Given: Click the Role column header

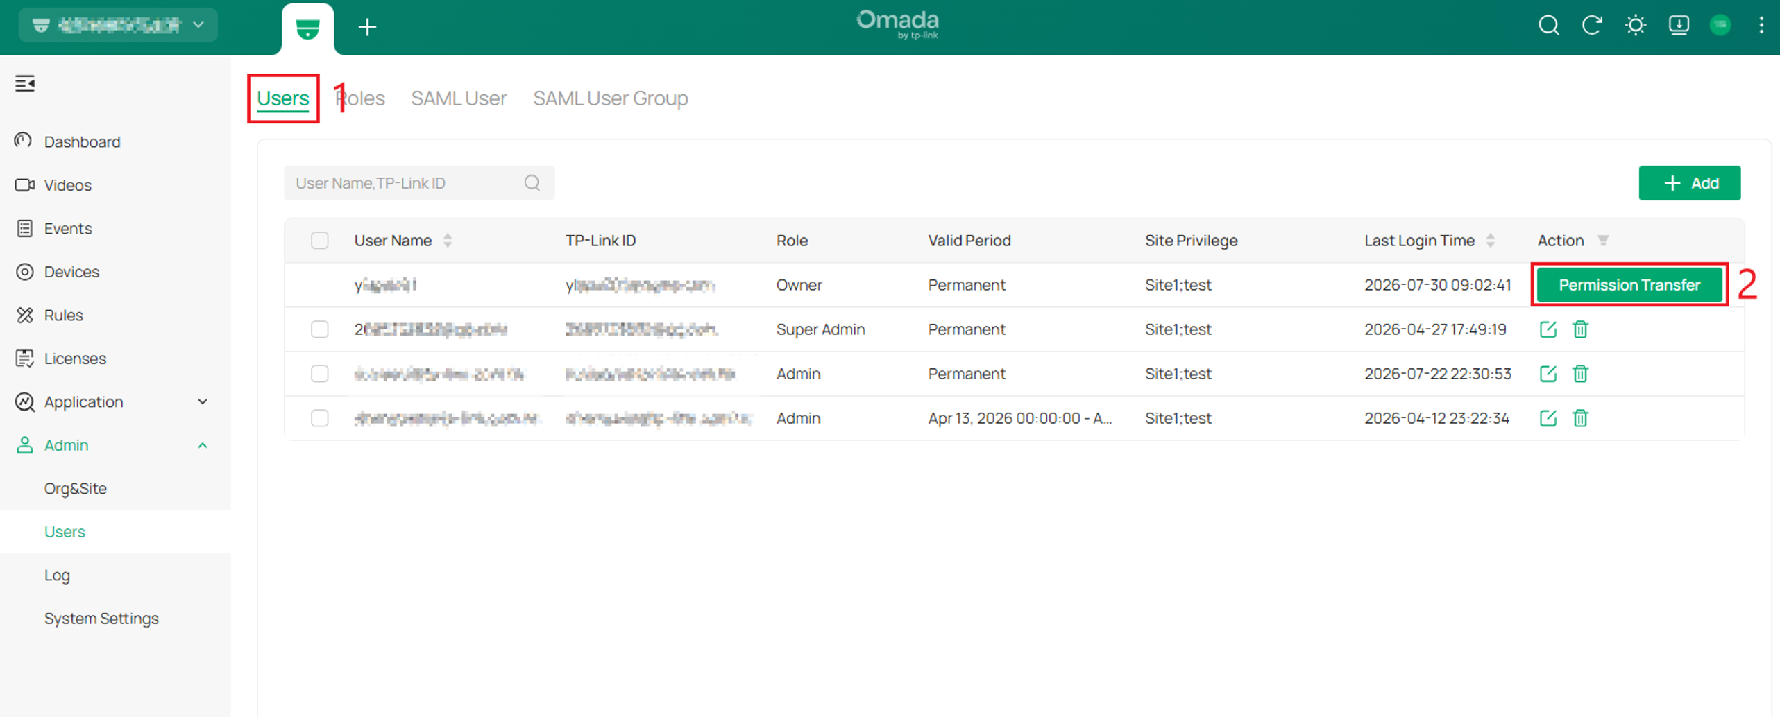Looking at the screenshot, I should pos(792,241).
